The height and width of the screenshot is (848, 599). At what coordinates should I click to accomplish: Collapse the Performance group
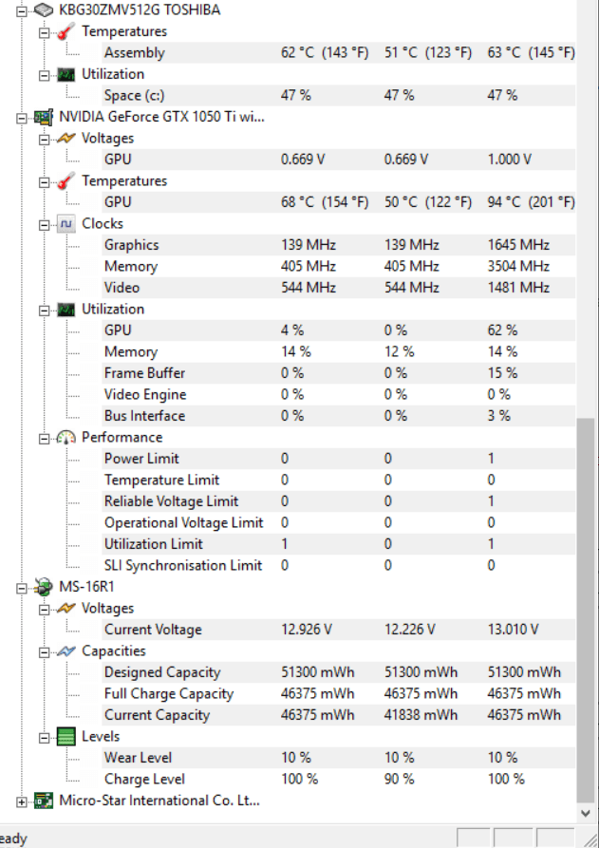(45, 438)
